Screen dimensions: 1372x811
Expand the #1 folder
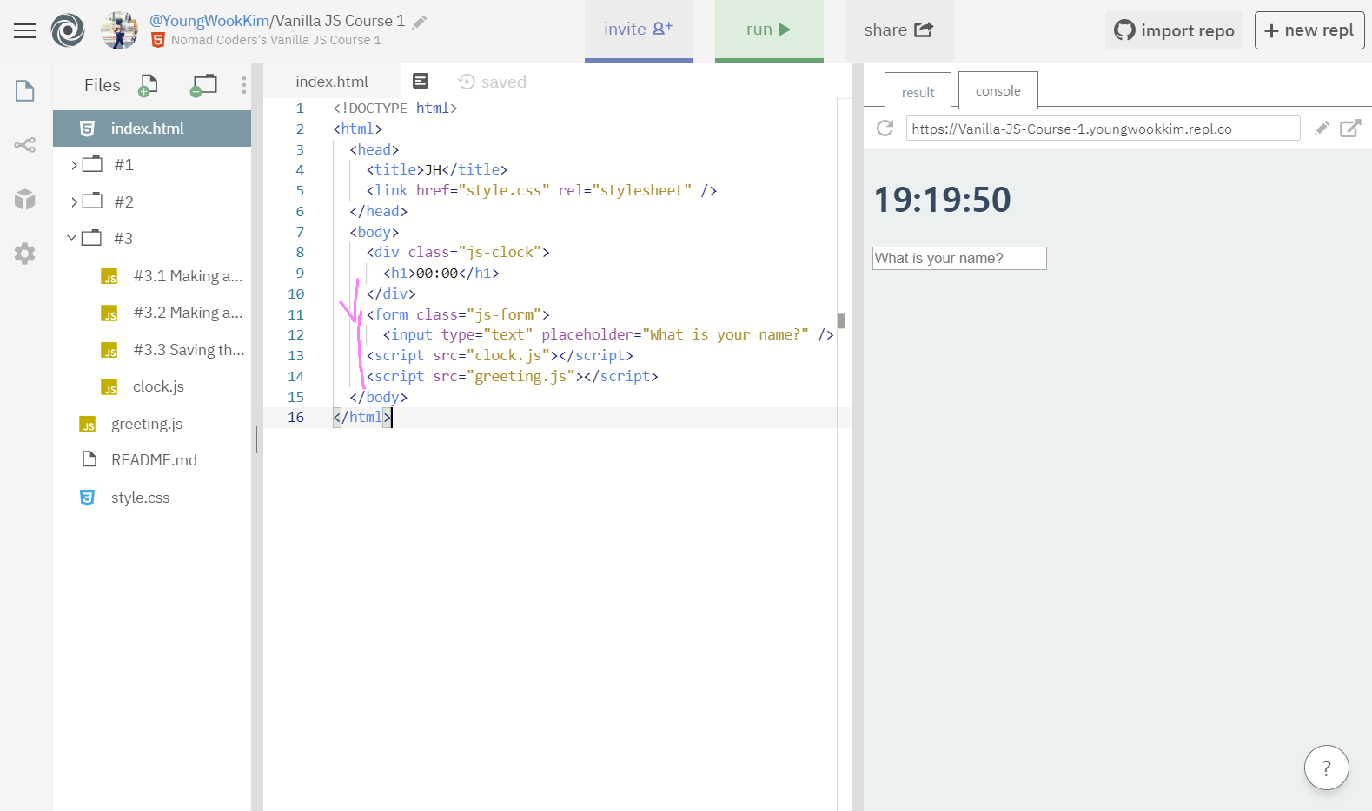coord(75,165)
